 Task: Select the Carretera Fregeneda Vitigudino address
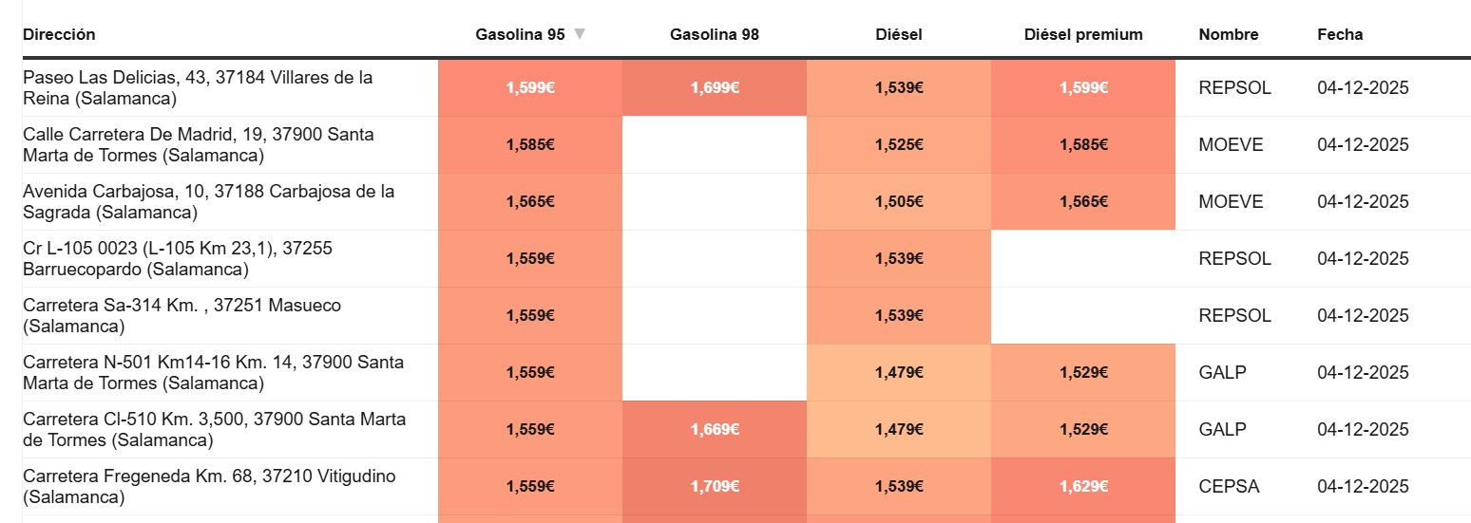pyautogui.click(x=209, y=486)
